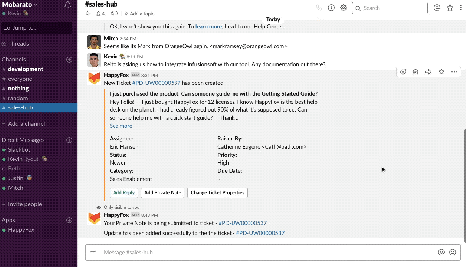Open more options vertical dots in header

[461, 8]
